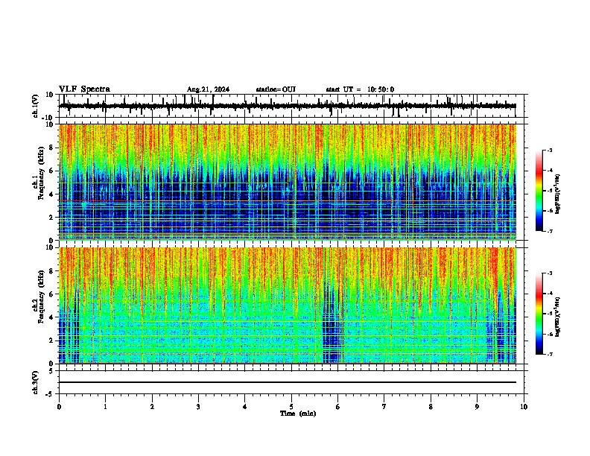Click time axis tick label '0'
Viewport: 590px width, 456px height.
point(59,407)
